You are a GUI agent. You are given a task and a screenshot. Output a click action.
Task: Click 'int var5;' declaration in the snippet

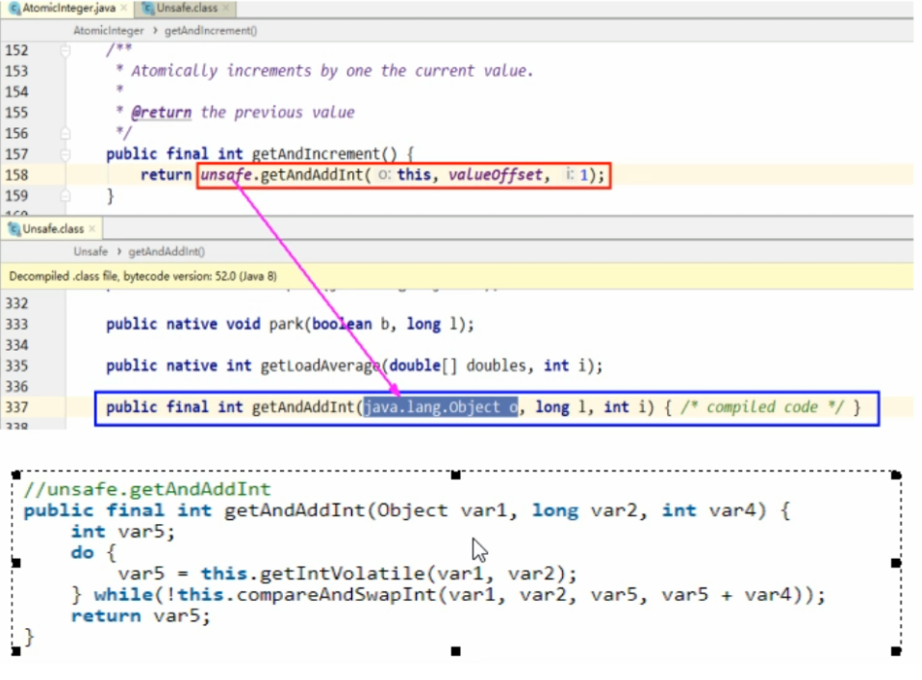pyautogui.click(x=123, y=531)
